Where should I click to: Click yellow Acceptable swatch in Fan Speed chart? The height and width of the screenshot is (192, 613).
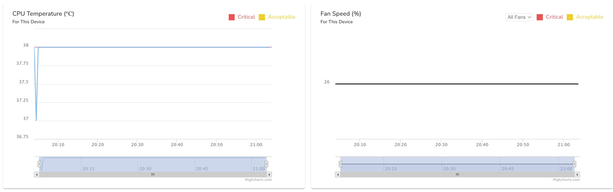pos(570,17)
